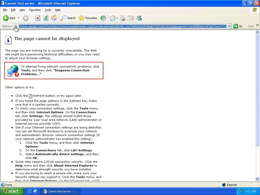The image size is (260, 195).
Task: Click the small Refresh icon in the list
Action: point(30,96)
